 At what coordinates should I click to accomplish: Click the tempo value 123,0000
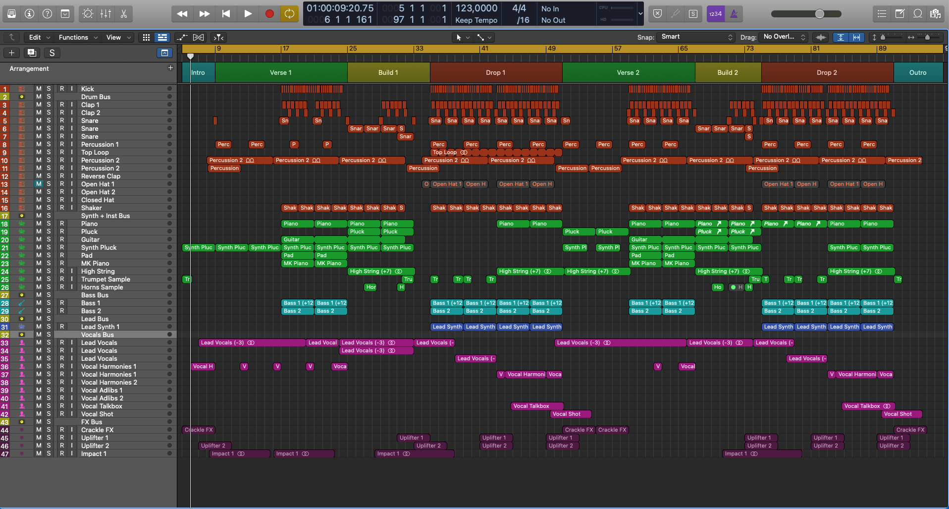click(476, 8)
